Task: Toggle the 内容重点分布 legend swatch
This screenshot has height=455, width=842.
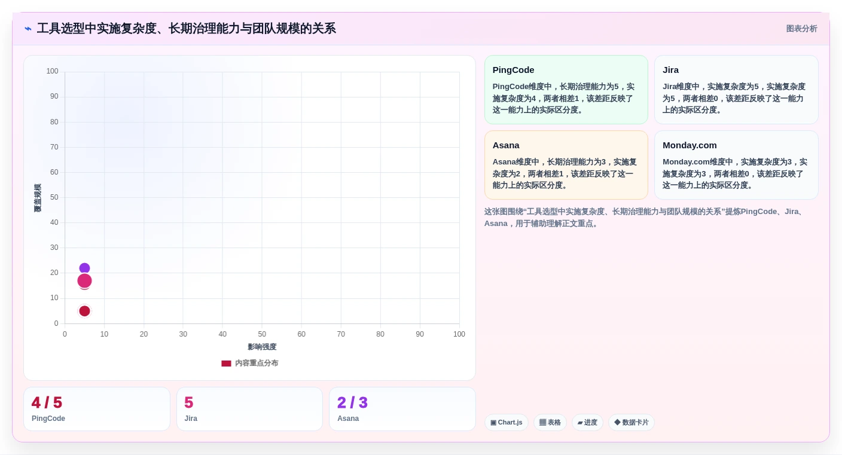Action: pos(226,363)
